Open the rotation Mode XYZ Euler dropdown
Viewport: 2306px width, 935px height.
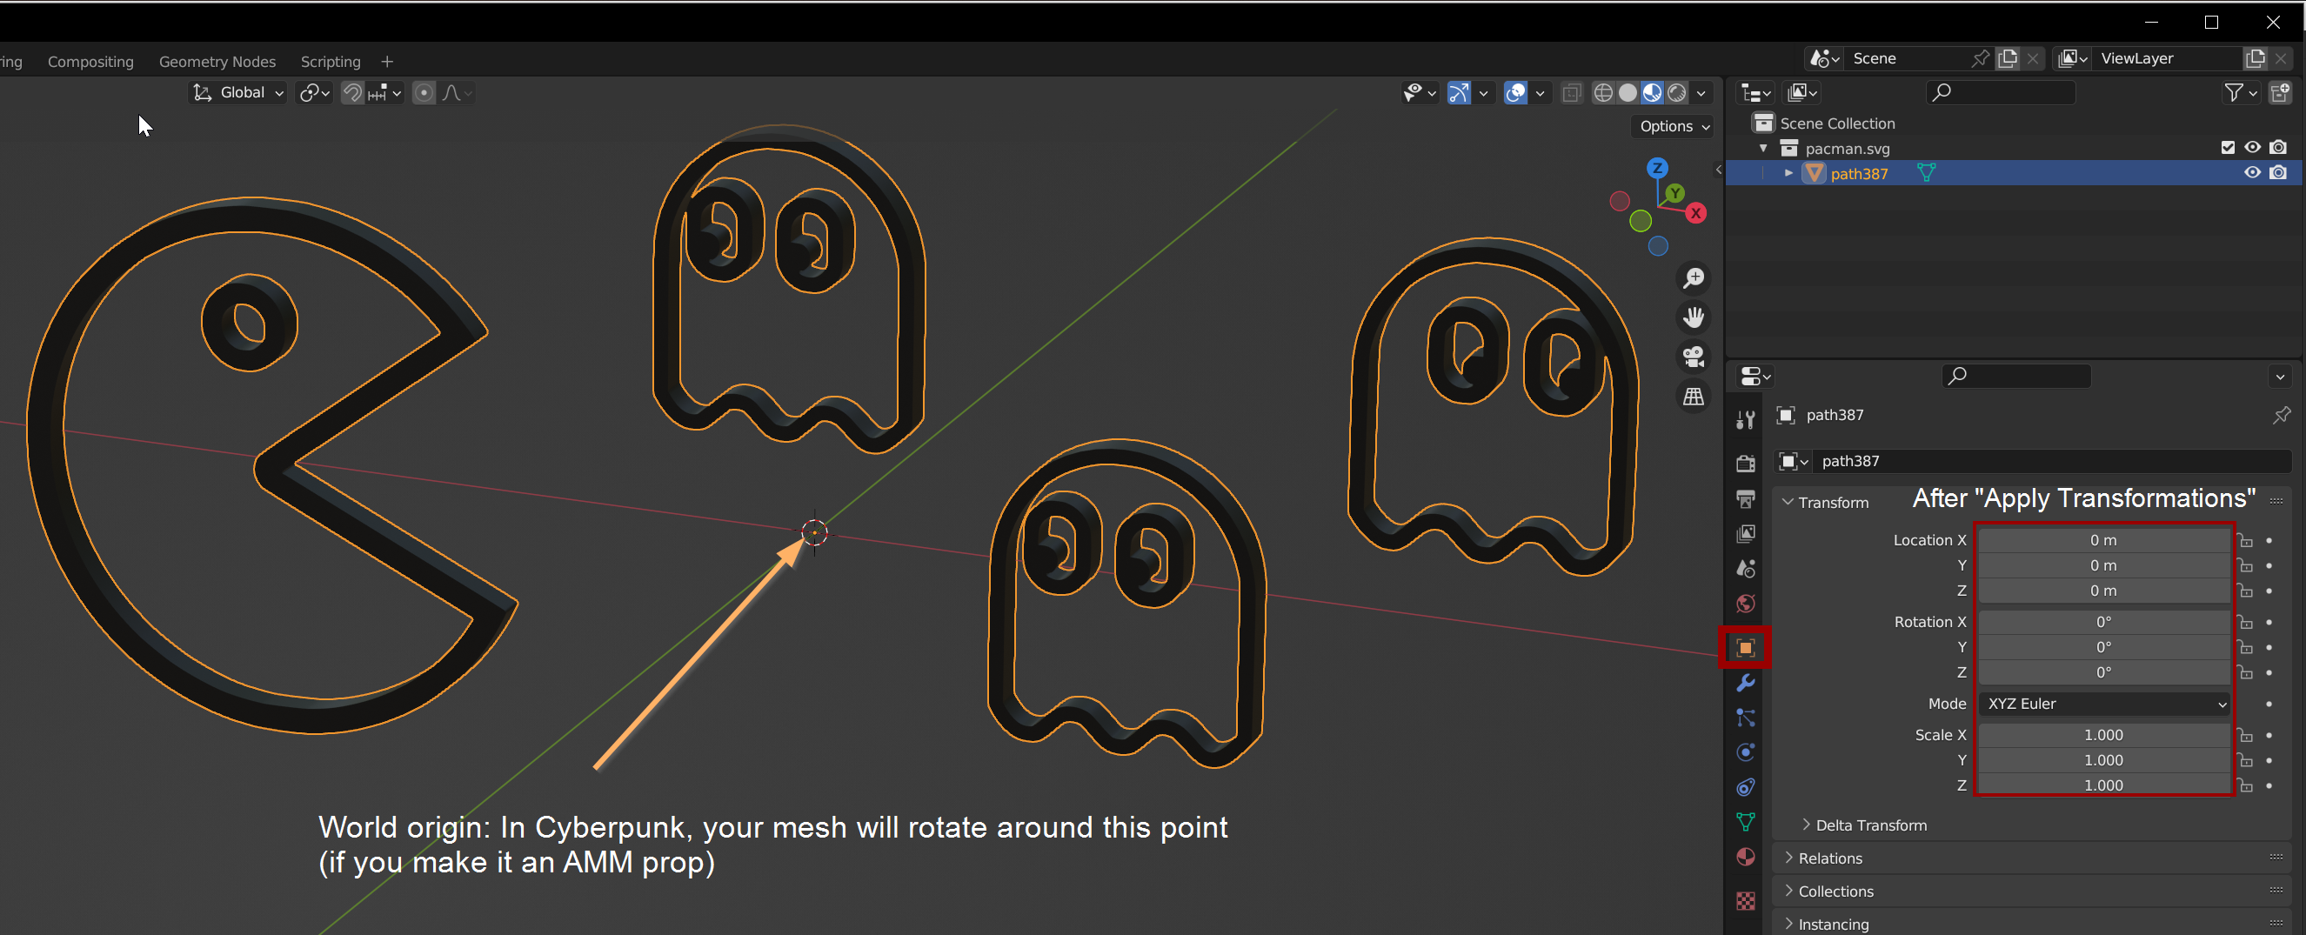point(2103,705)
